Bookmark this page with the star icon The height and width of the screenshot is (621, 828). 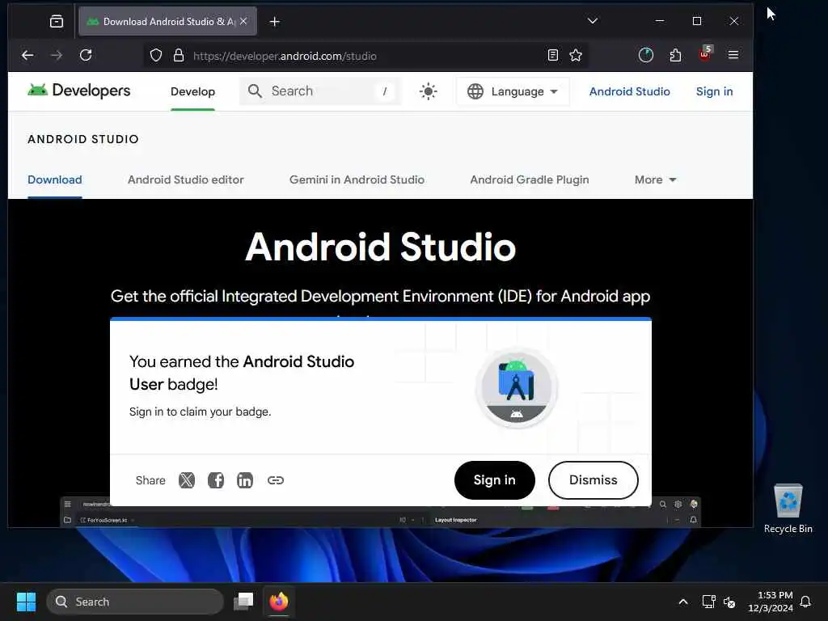[x=576, y=56]
